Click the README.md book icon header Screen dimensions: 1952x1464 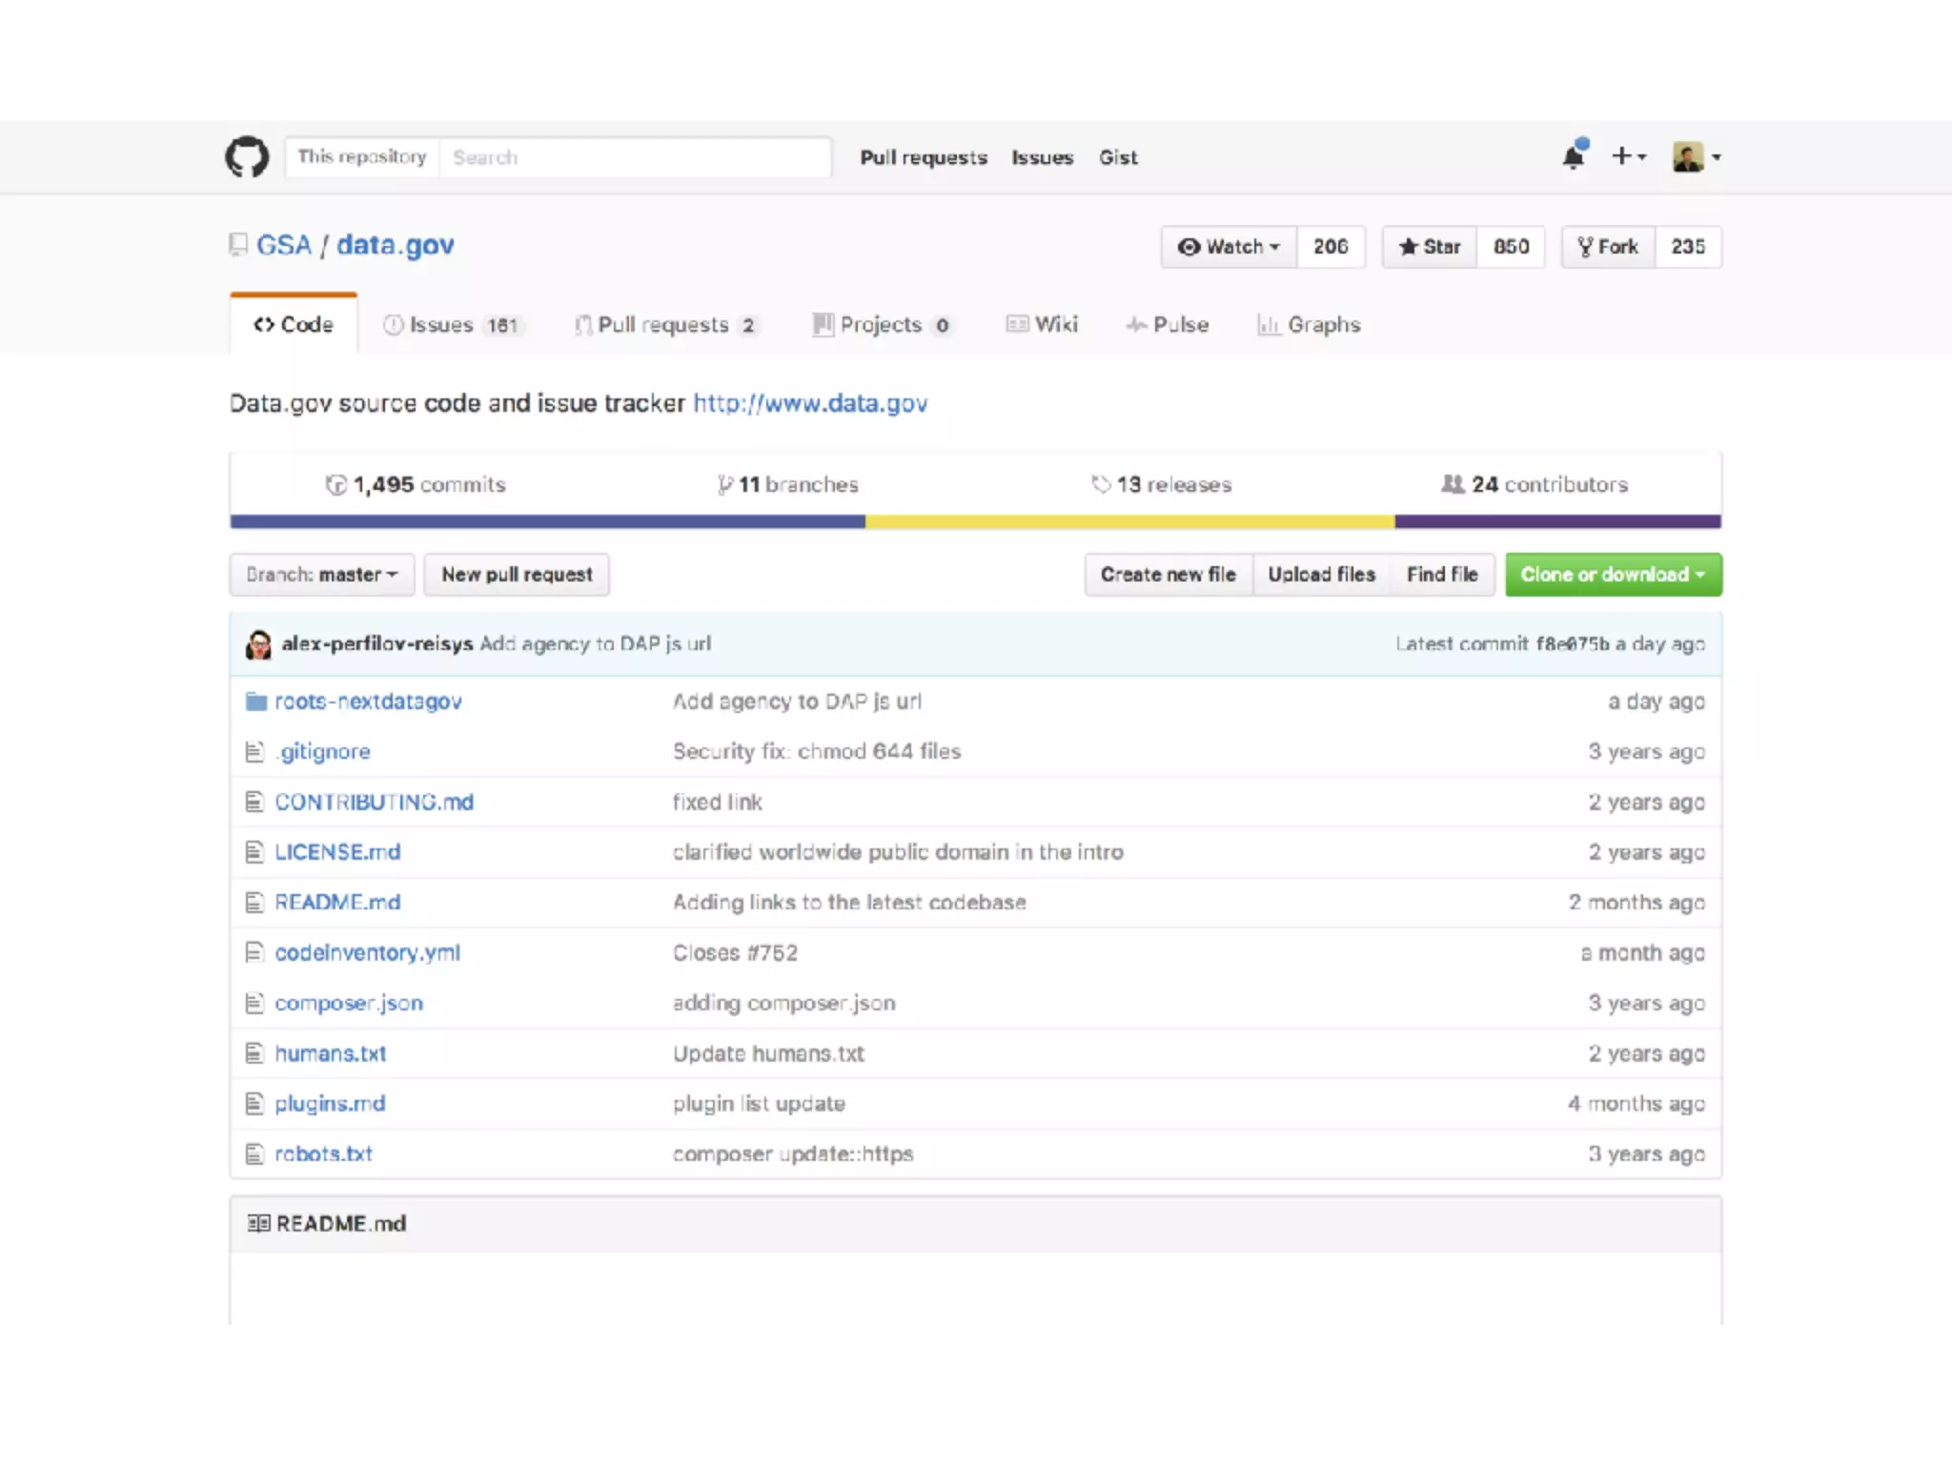(258, 1223)
